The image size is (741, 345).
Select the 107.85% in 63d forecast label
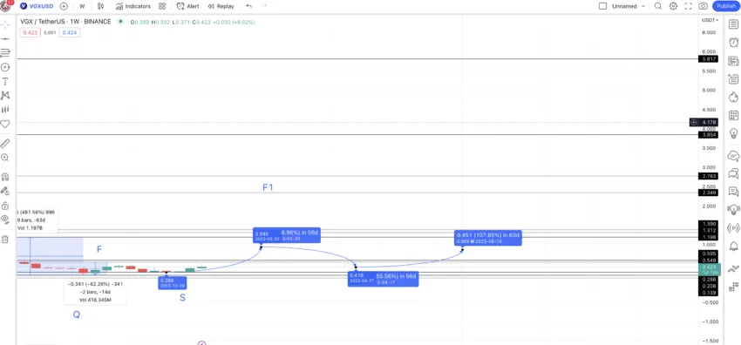pyautogui.click(x=488, y=237)
